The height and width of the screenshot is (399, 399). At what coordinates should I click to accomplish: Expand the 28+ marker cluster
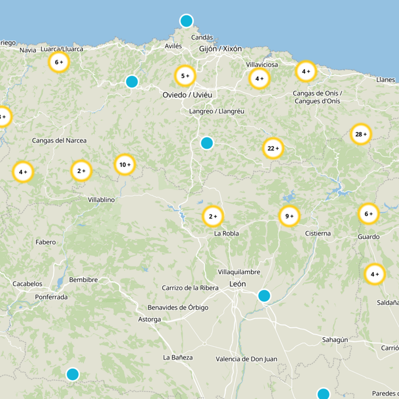361,134
